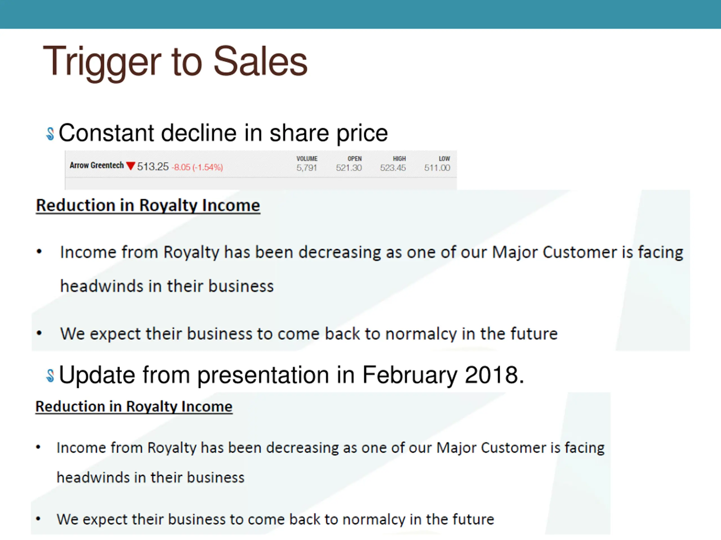Click the OPEN price 521.30
Viewport: 721px width, 540px height.
[x=349, y=168]
